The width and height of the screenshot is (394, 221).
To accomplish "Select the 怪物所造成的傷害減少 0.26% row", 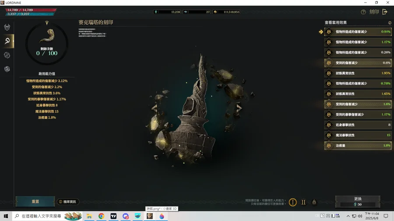I will point(358,52).
